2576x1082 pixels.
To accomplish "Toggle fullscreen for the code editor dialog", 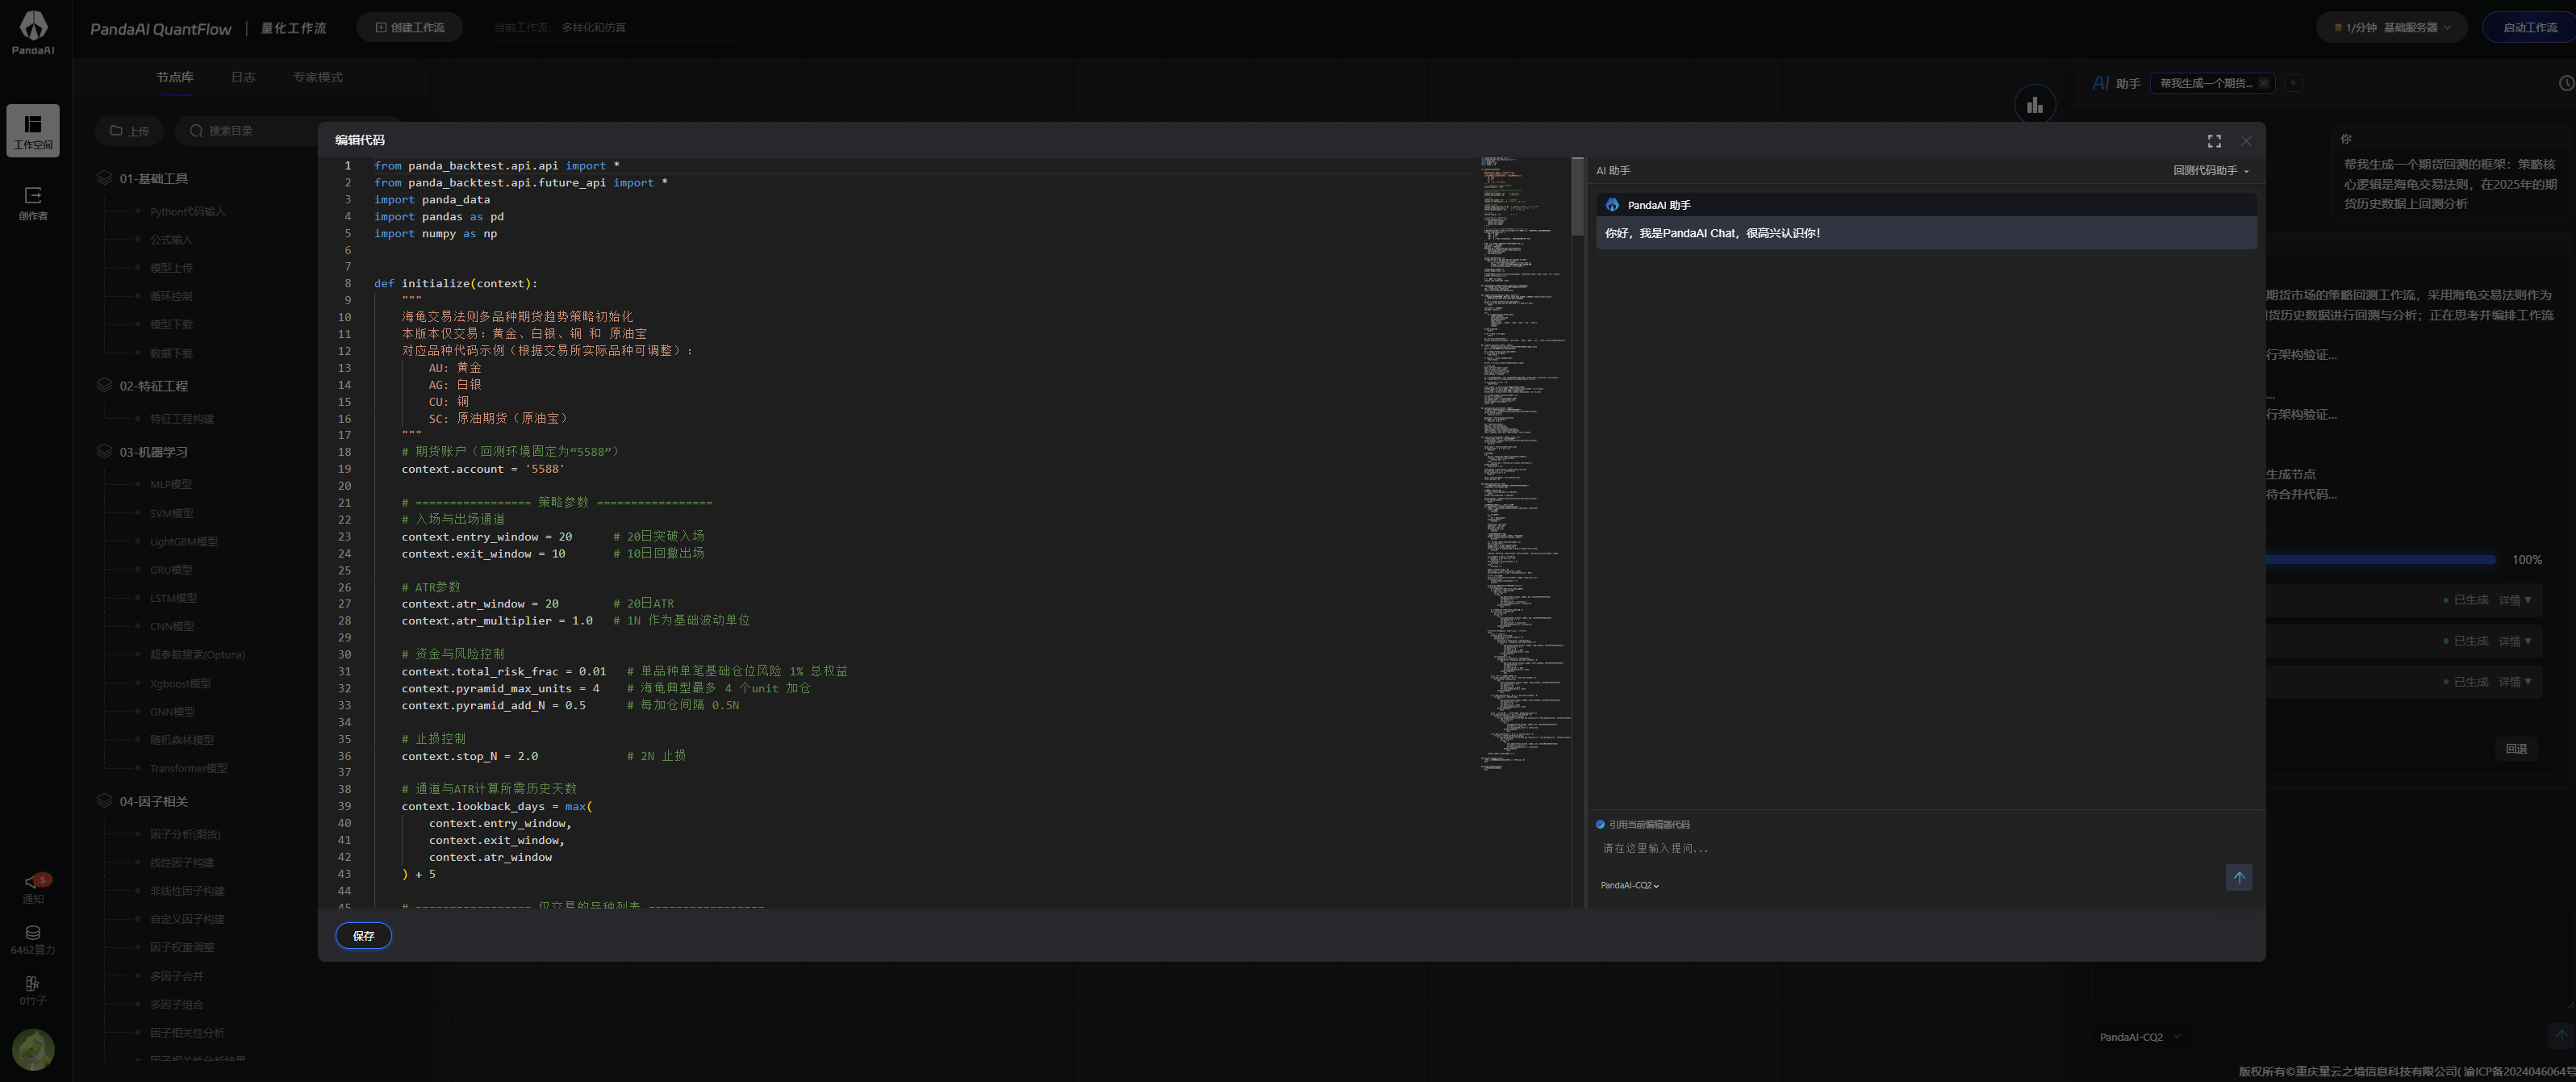I will (2214, 141).
